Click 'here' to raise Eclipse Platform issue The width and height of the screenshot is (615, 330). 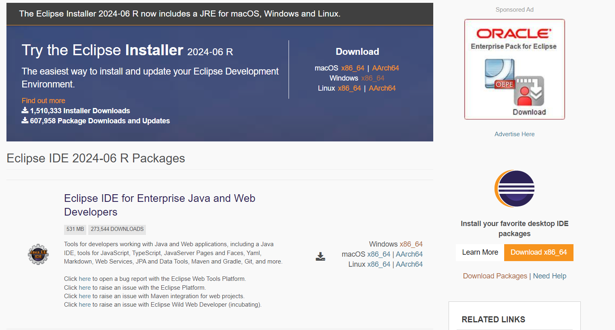tap(85, 288)
